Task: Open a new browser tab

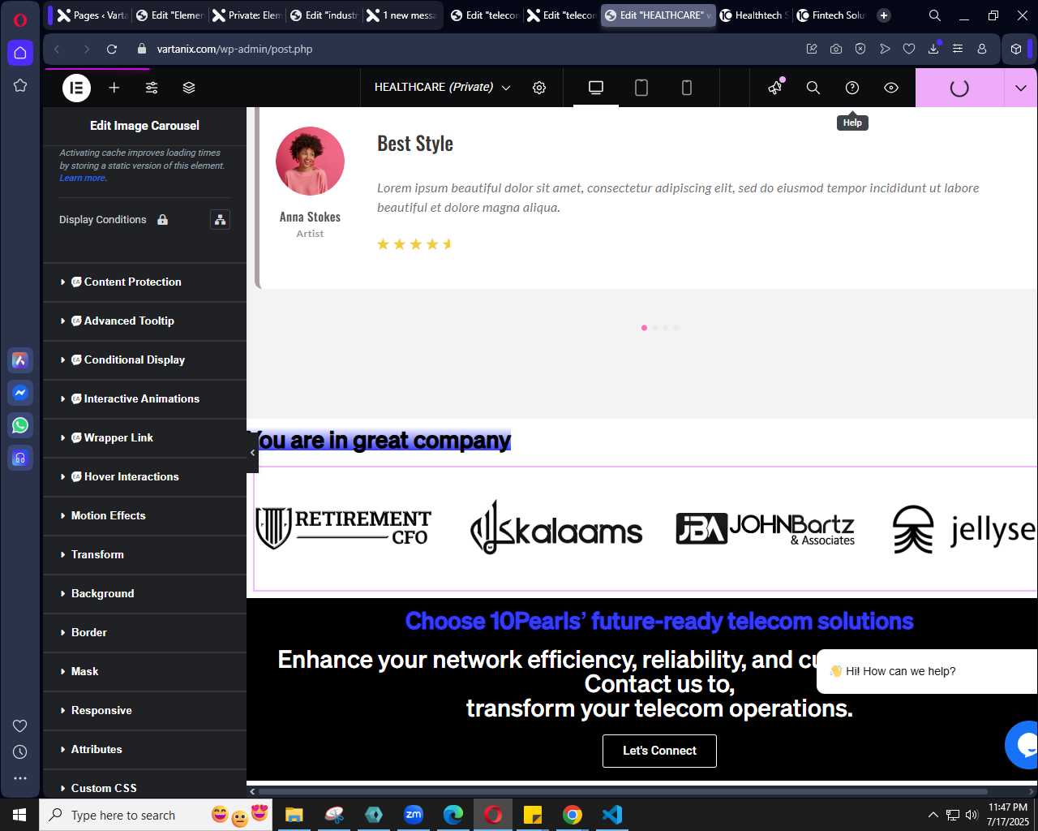Action: (x=884, y=15)
